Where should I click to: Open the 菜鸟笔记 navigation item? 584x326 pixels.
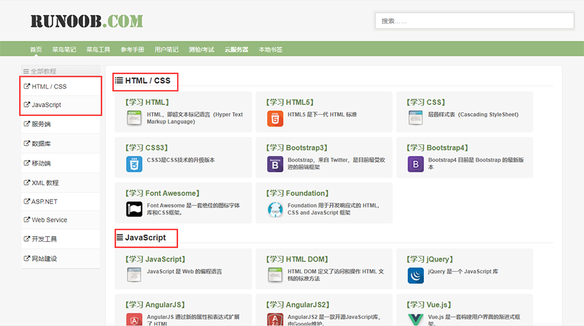[64, 49]
